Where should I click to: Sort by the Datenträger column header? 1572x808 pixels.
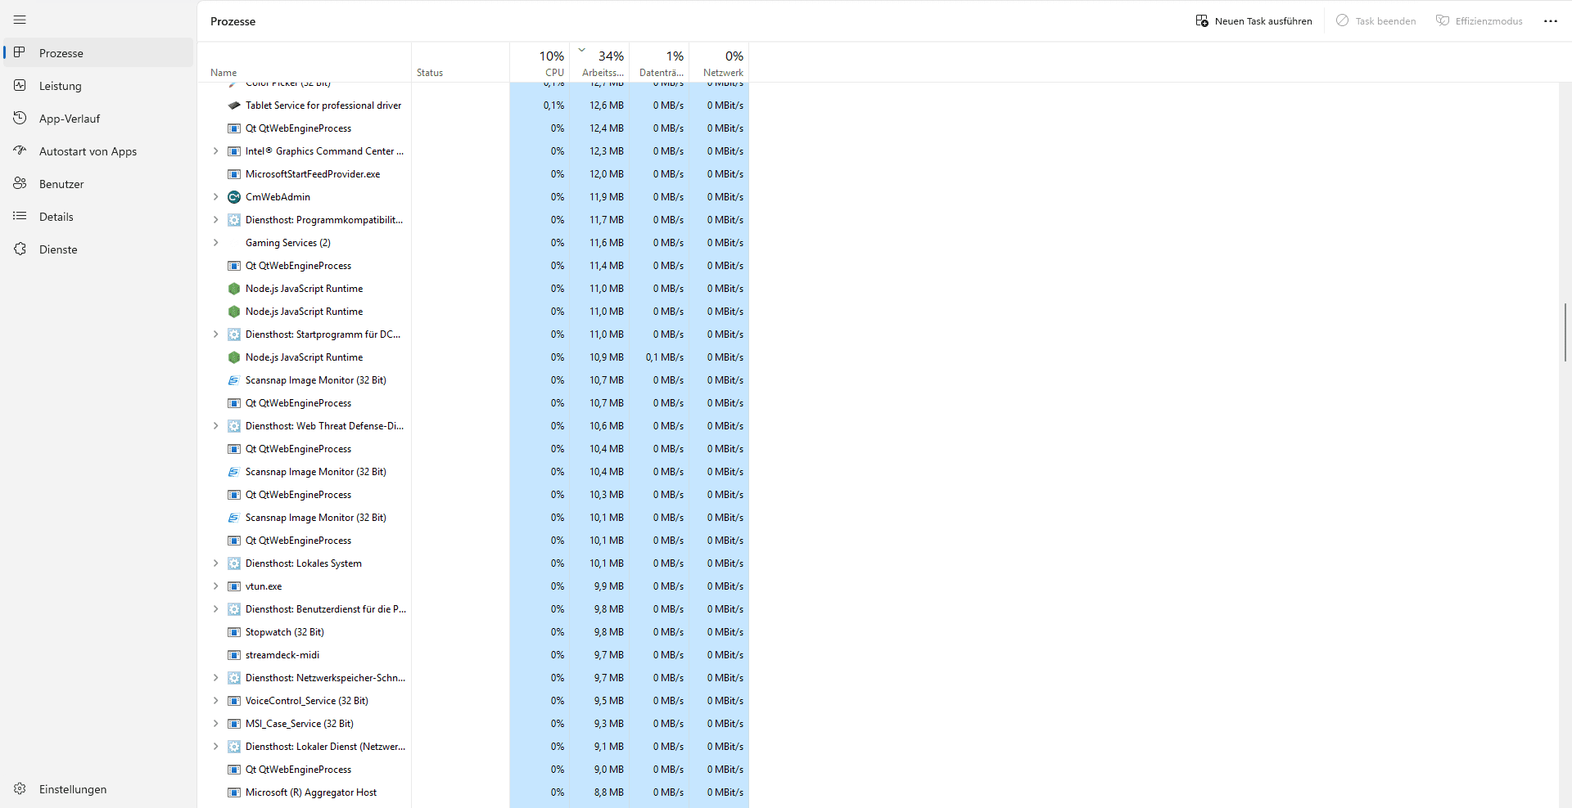pyautogui.click(x=659, y=62)
